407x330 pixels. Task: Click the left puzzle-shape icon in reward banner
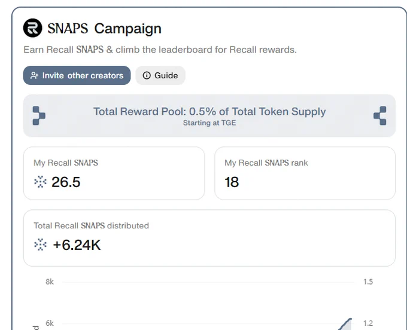pos(39,115)
